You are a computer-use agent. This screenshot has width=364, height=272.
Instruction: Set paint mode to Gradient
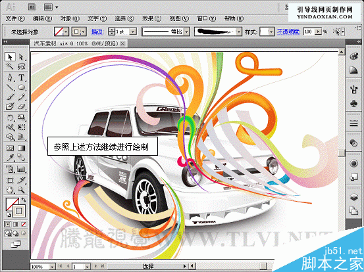pos(15,224)
